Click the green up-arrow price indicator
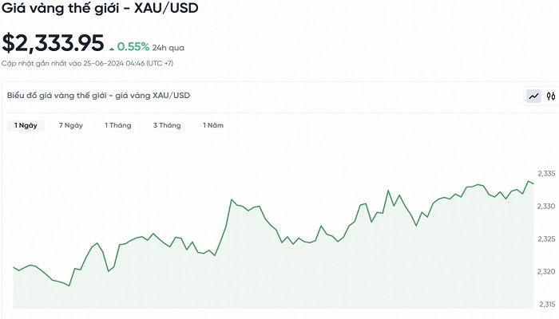The image size is (559, 319). click(x=111, y=46)
